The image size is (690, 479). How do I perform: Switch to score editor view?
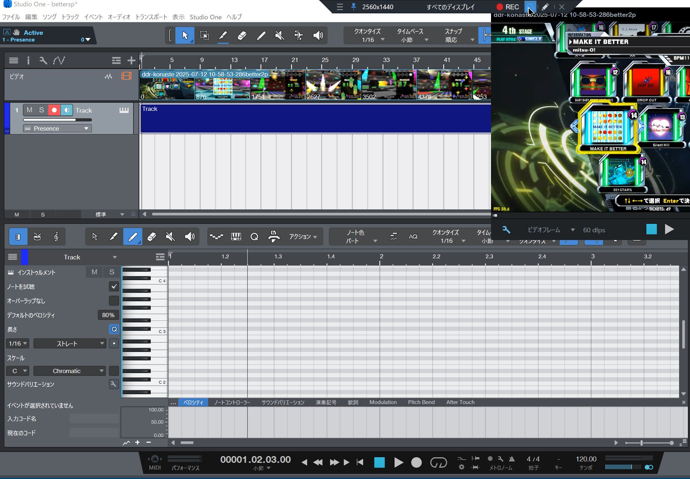pyautogui.click(x=56, y=237)
